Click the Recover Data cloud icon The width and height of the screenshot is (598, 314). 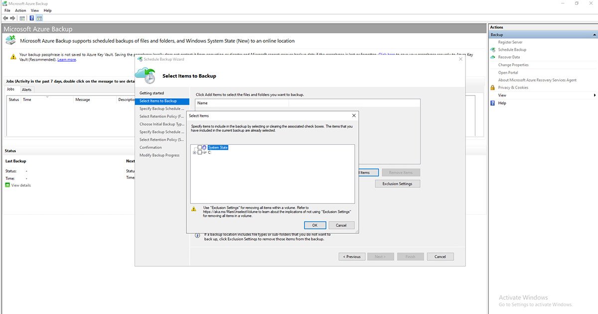492,57
